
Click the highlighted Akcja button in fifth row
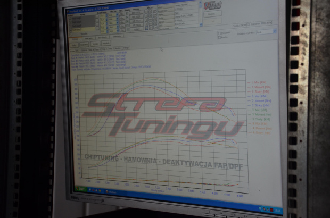[146, 28]
